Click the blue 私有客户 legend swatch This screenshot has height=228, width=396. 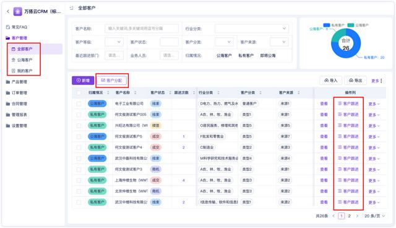pos(327,25)
